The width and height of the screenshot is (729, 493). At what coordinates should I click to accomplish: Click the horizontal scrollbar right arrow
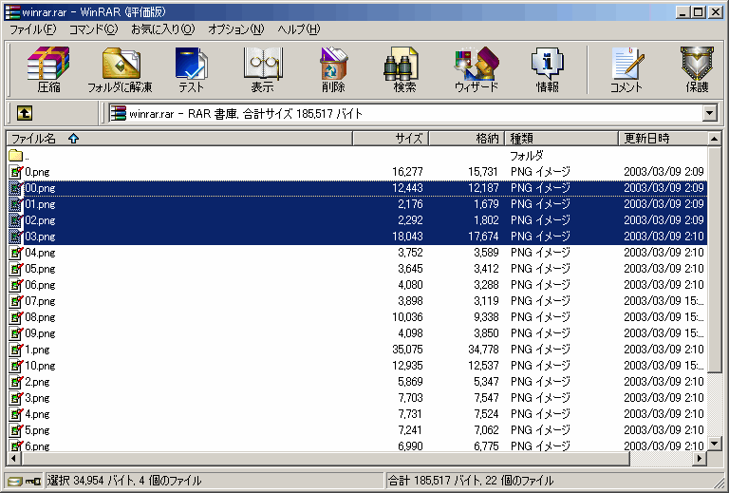pos(700,458)
